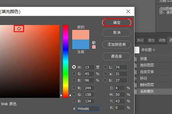Click the brightness field showing 96
172x114 pixels.
[89, 80]
